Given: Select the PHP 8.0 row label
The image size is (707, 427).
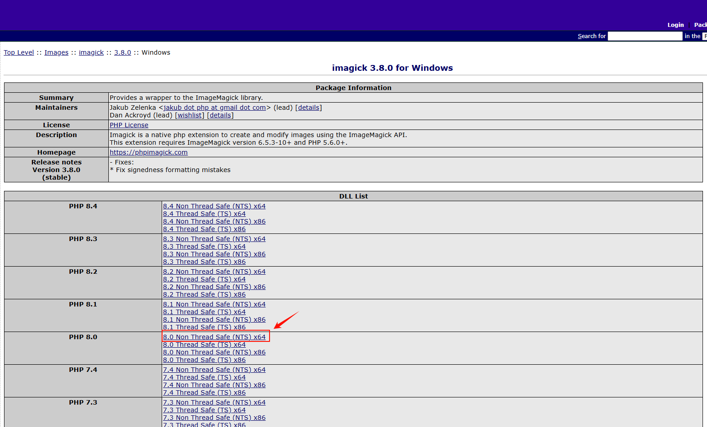Looking at the screenshot, I should [x=83, y=337].
